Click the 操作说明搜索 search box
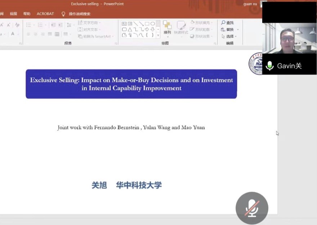Screen dimensions: 317x225 point(79,14)
